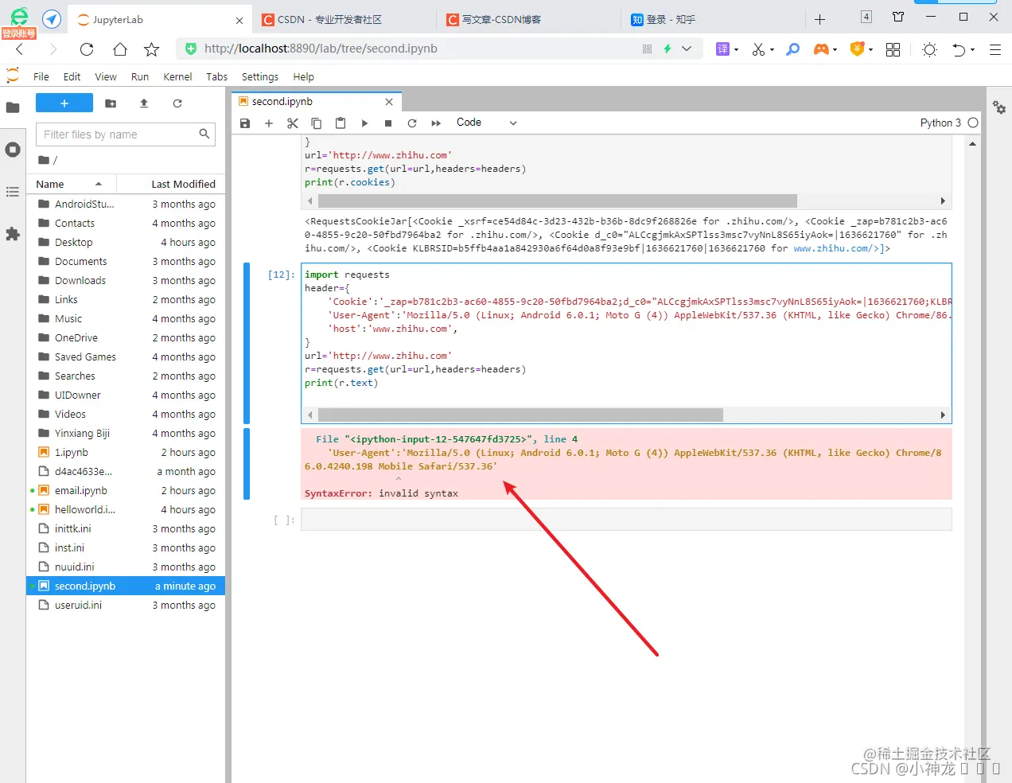The height and width of the screenshot is (783, 1012).
Task: Create a new folder in file browser
Action: 111,103
